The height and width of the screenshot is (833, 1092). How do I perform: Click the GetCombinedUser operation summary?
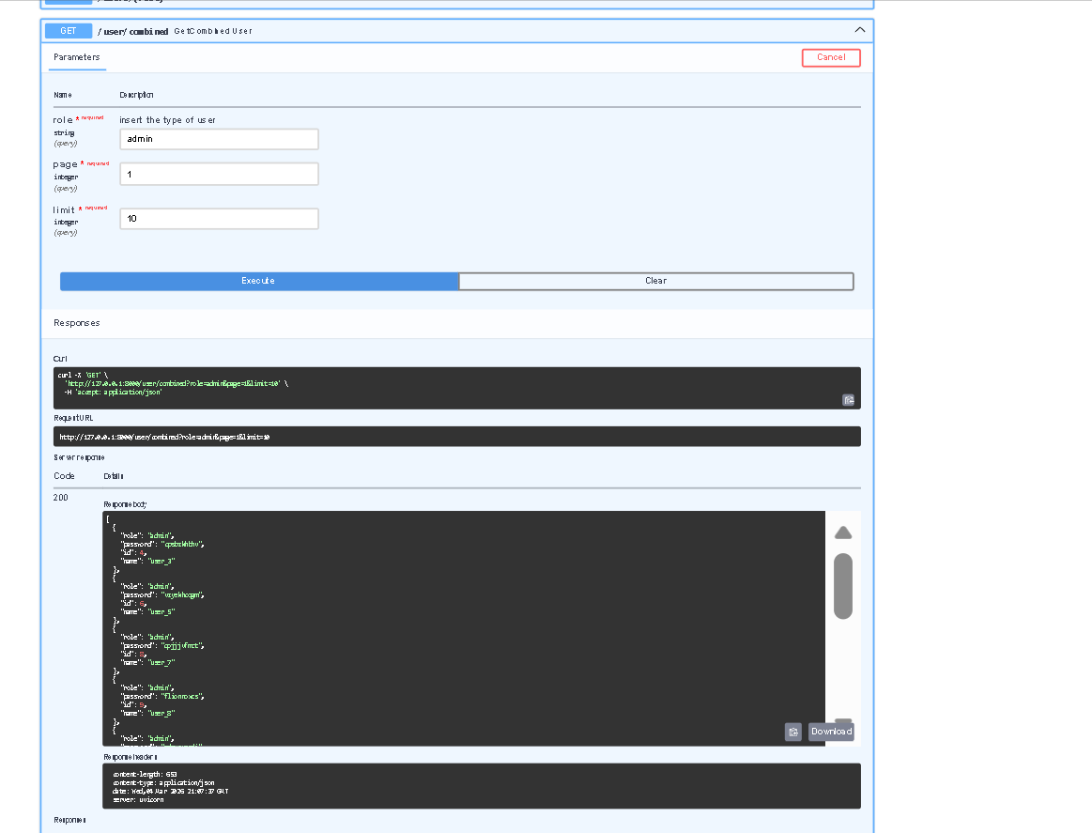click(x=213, y=31)
